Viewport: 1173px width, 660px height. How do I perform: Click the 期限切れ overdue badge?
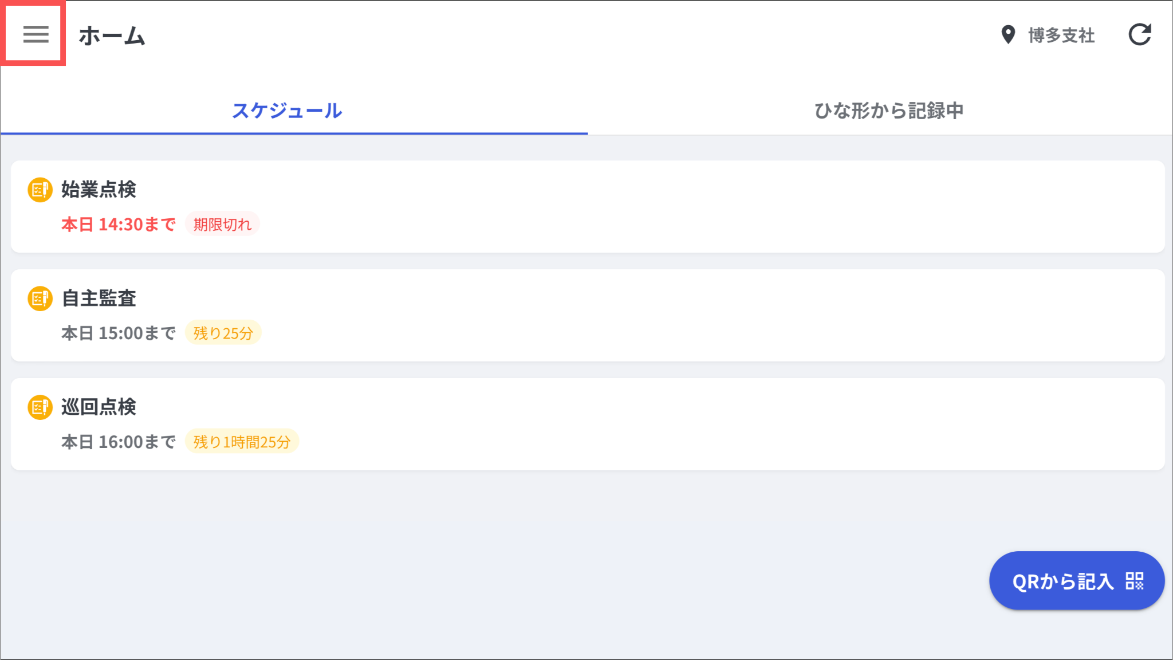[222, 224]
